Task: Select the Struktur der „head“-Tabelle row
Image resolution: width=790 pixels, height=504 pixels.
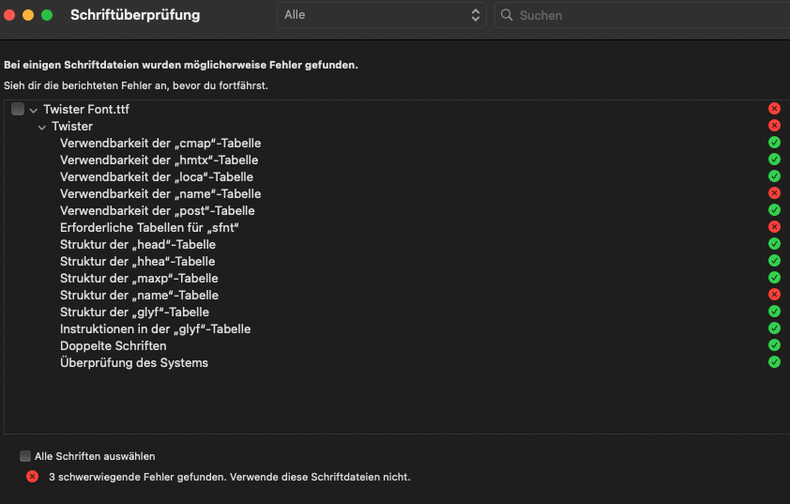Action: click(137, 244)
